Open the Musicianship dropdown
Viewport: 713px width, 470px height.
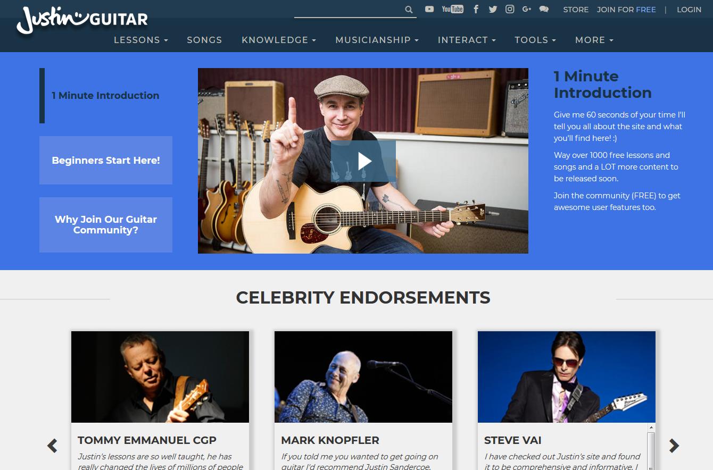[377, 40]
